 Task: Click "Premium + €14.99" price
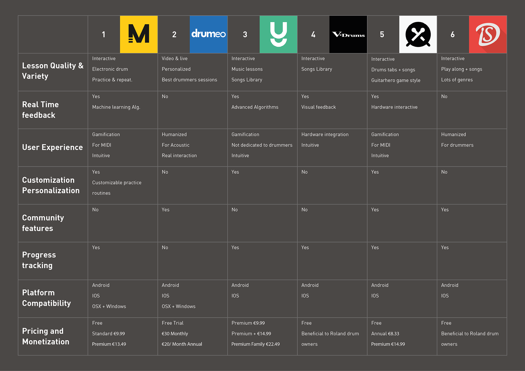(251, 334)
